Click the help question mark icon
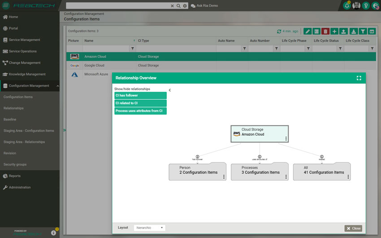Screen dimensions: 381x238 pyautogui.click(x=366, y=5)
